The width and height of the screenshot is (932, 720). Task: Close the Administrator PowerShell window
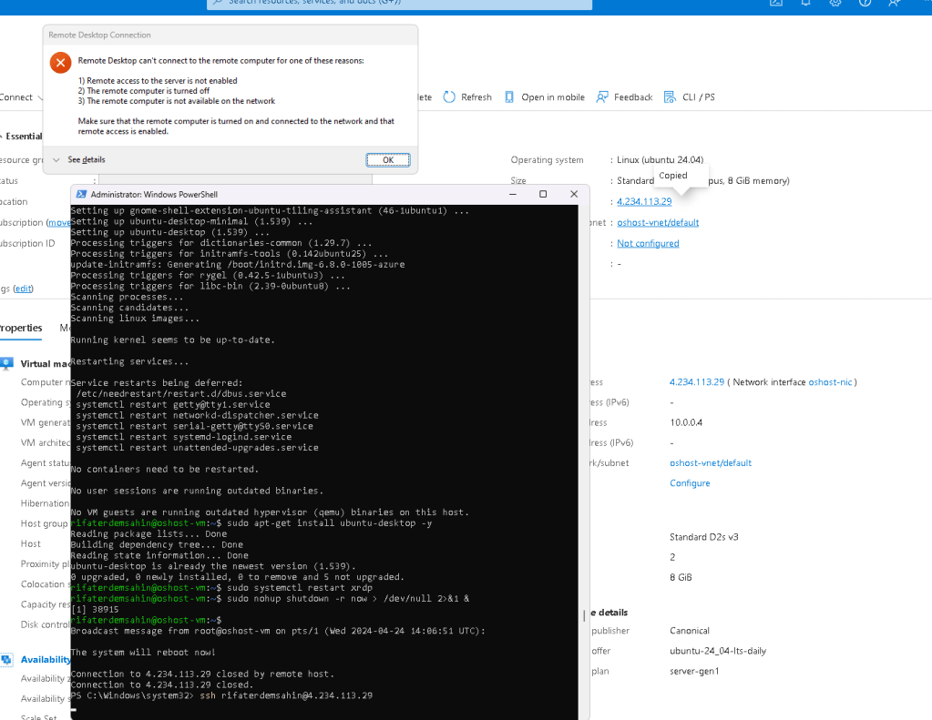pyautogui.click(x=574, y=194)
